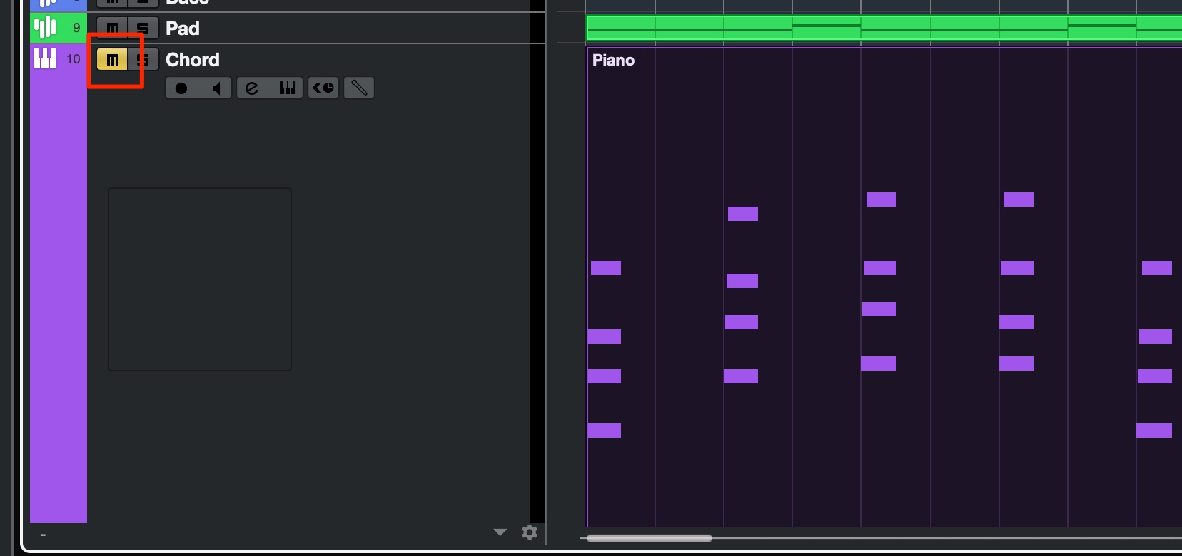This screenshot has width=1182, height=556.
Task: Click the lane/line tool icon on Chord track
Action: pyautogui.click(x=359, y=88)
